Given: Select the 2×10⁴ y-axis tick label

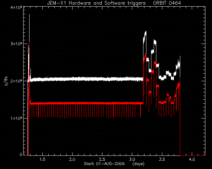Looking at the screenshot, I should point(16,81).
